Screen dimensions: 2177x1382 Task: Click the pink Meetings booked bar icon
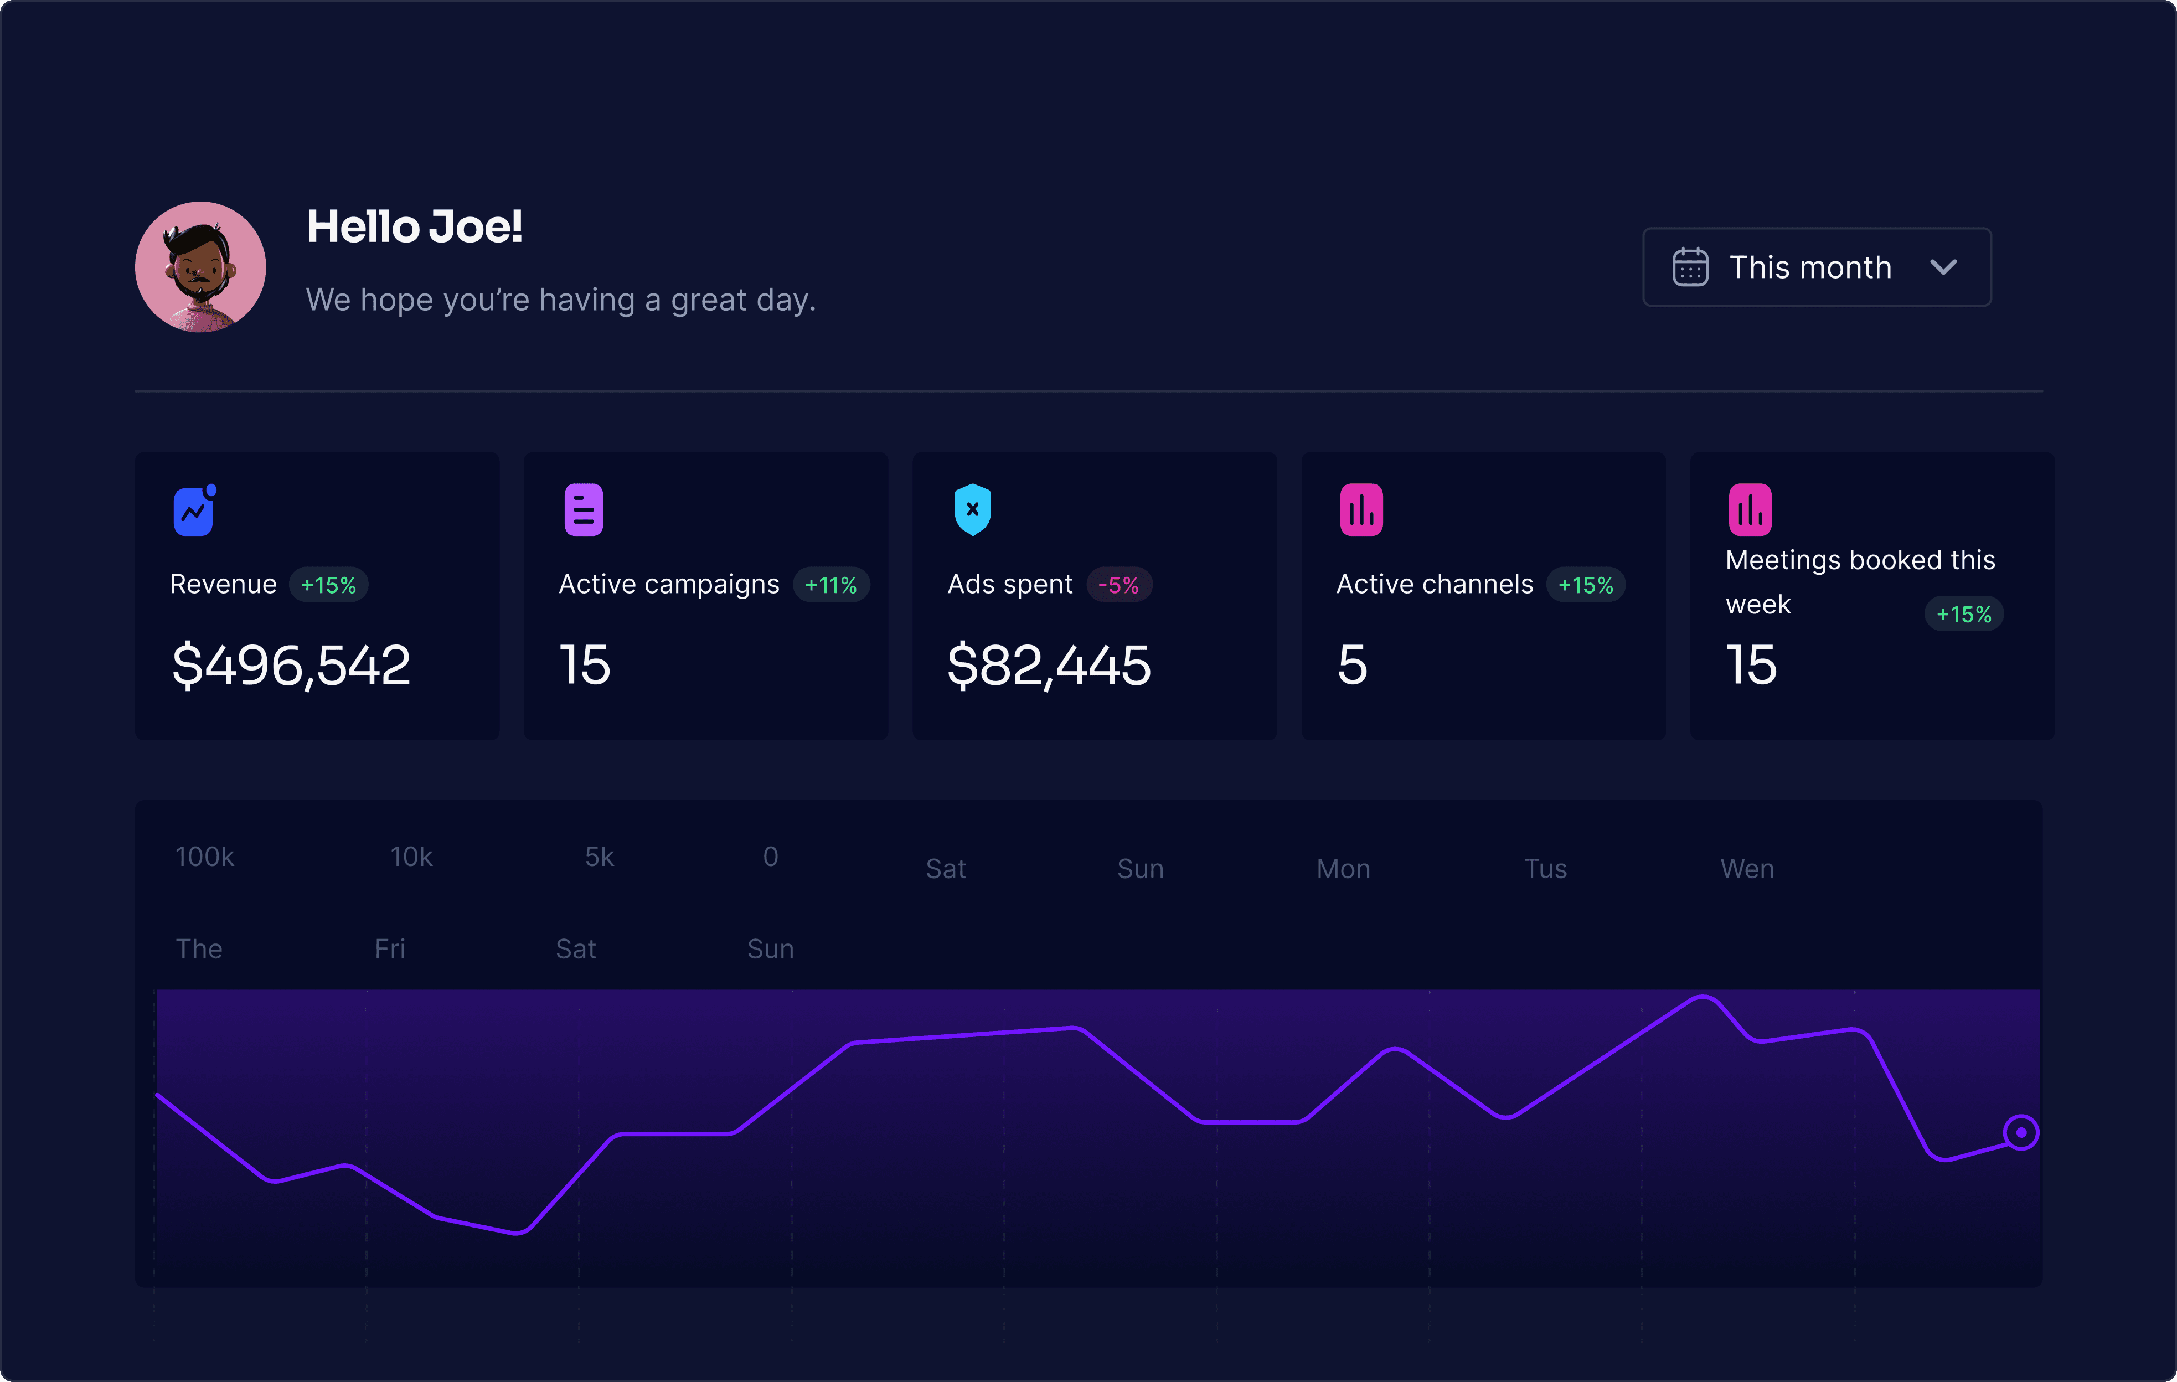click(x=1750, y=510)
